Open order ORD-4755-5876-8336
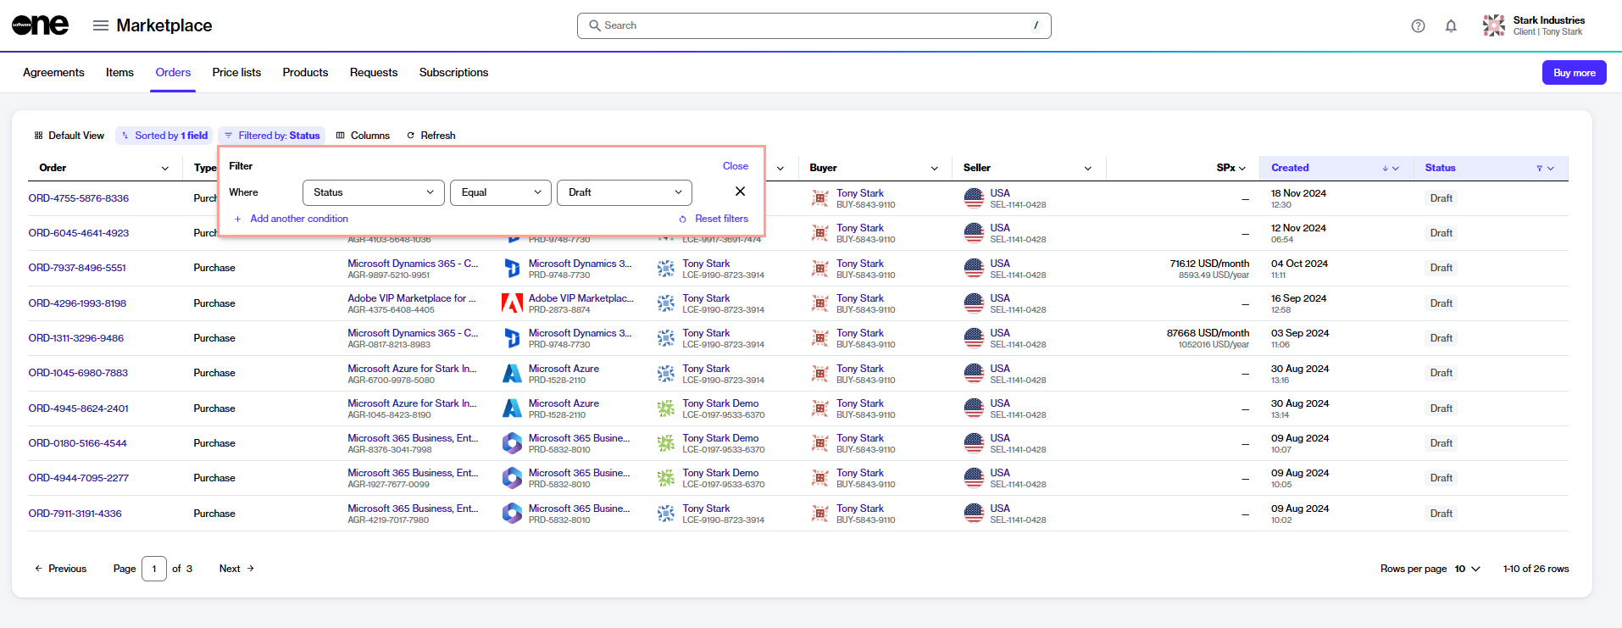This screenshot has width=1622, height=628. point(79,198)
